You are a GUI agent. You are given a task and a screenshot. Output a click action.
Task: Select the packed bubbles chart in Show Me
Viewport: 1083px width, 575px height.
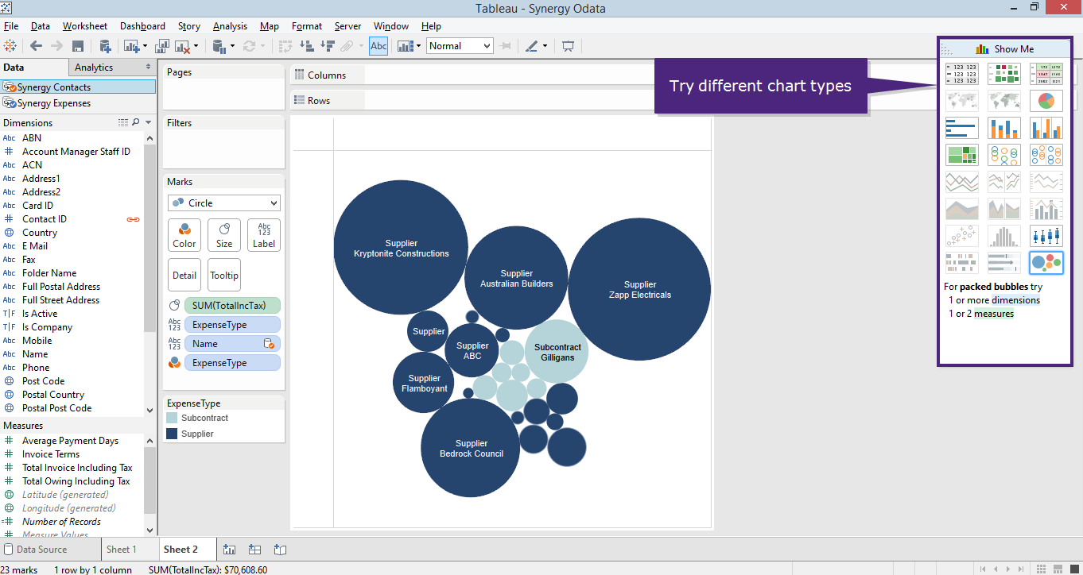point(1046,263)
